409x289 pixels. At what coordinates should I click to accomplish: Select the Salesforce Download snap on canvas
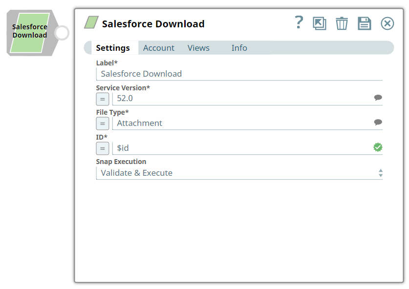30,33
